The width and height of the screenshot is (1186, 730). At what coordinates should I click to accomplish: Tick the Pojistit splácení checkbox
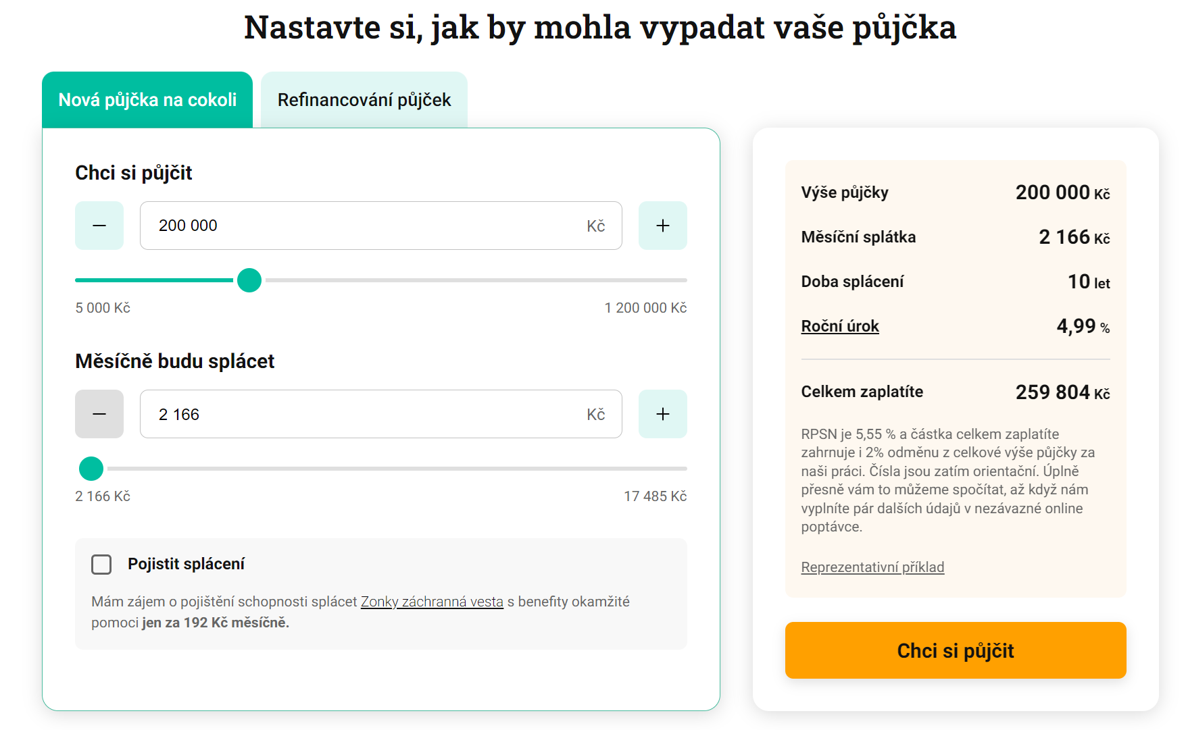click(x=101, y=564)
